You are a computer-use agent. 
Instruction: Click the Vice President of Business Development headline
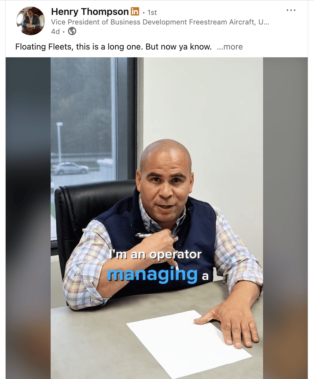[x=160, y=22]
